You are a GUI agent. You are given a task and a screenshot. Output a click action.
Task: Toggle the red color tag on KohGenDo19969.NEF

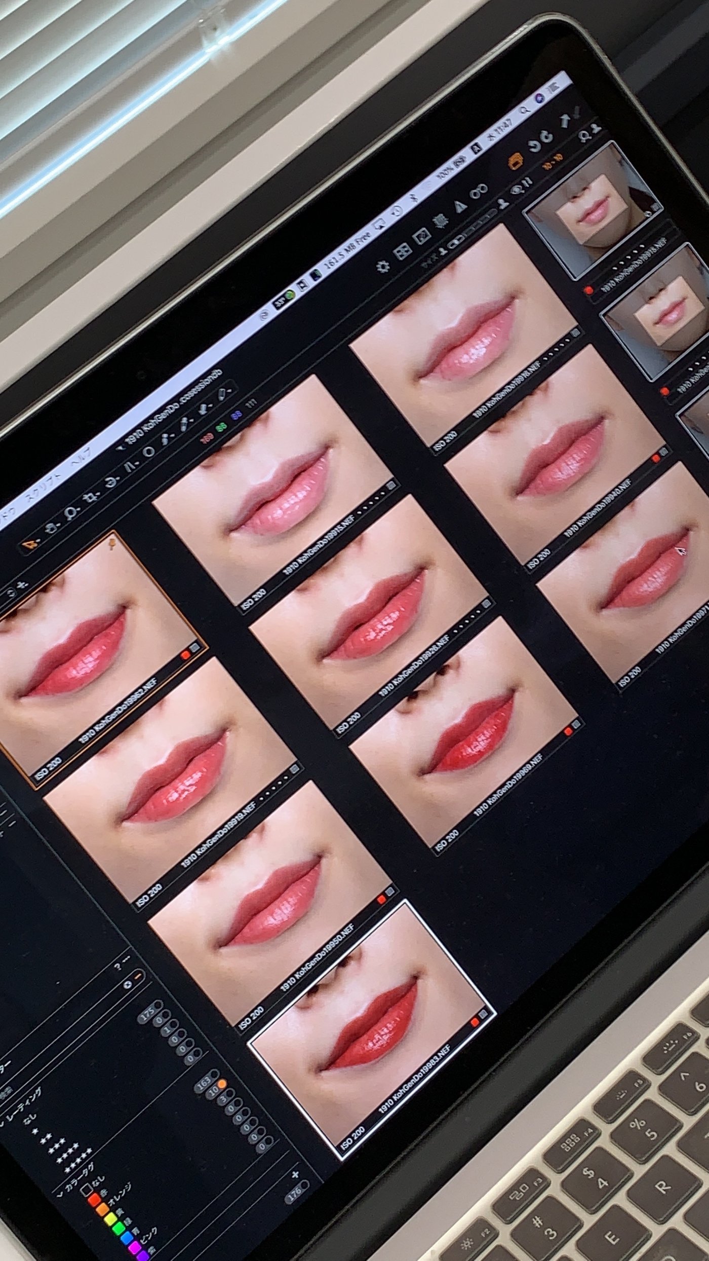(568, 732)
